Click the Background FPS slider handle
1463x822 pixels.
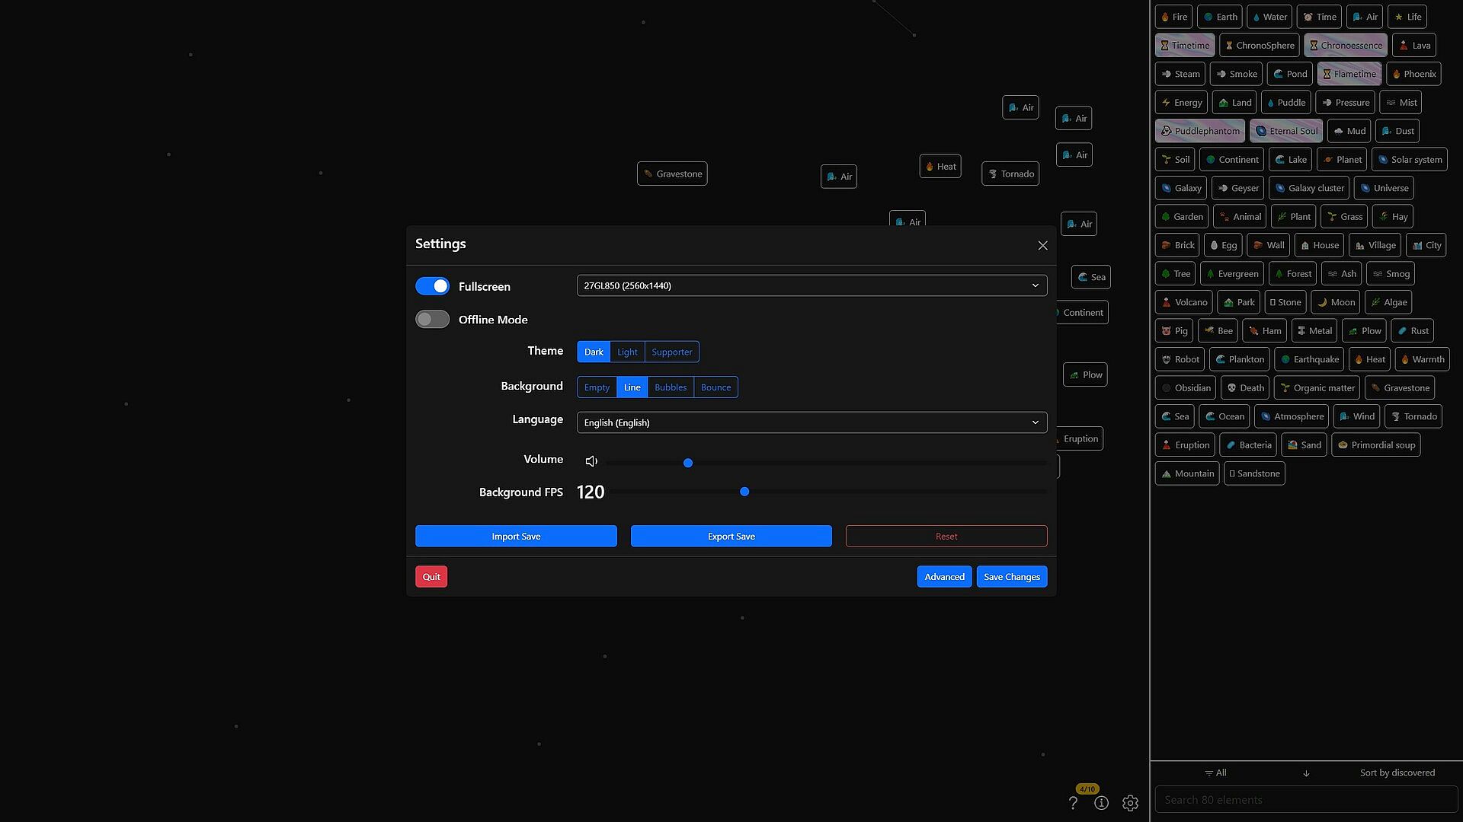[x=744, y=492]
